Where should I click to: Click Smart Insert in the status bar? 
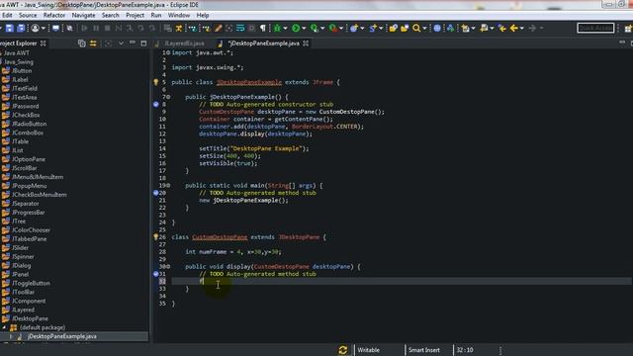(424, 350)
